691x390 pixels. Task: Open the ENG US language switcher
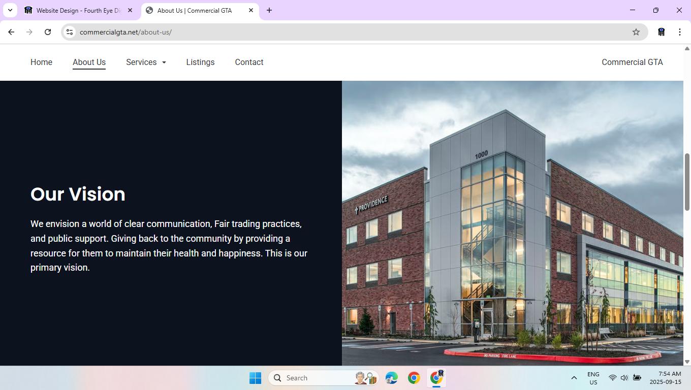[593, 378]
